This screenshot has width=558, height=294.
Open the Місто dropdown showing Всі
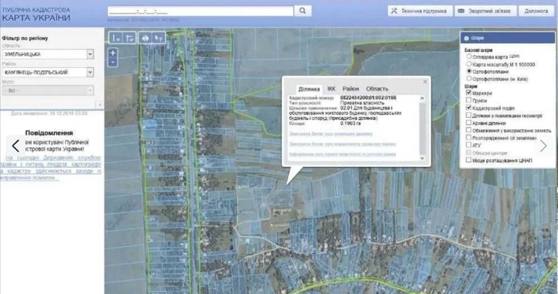47,90
